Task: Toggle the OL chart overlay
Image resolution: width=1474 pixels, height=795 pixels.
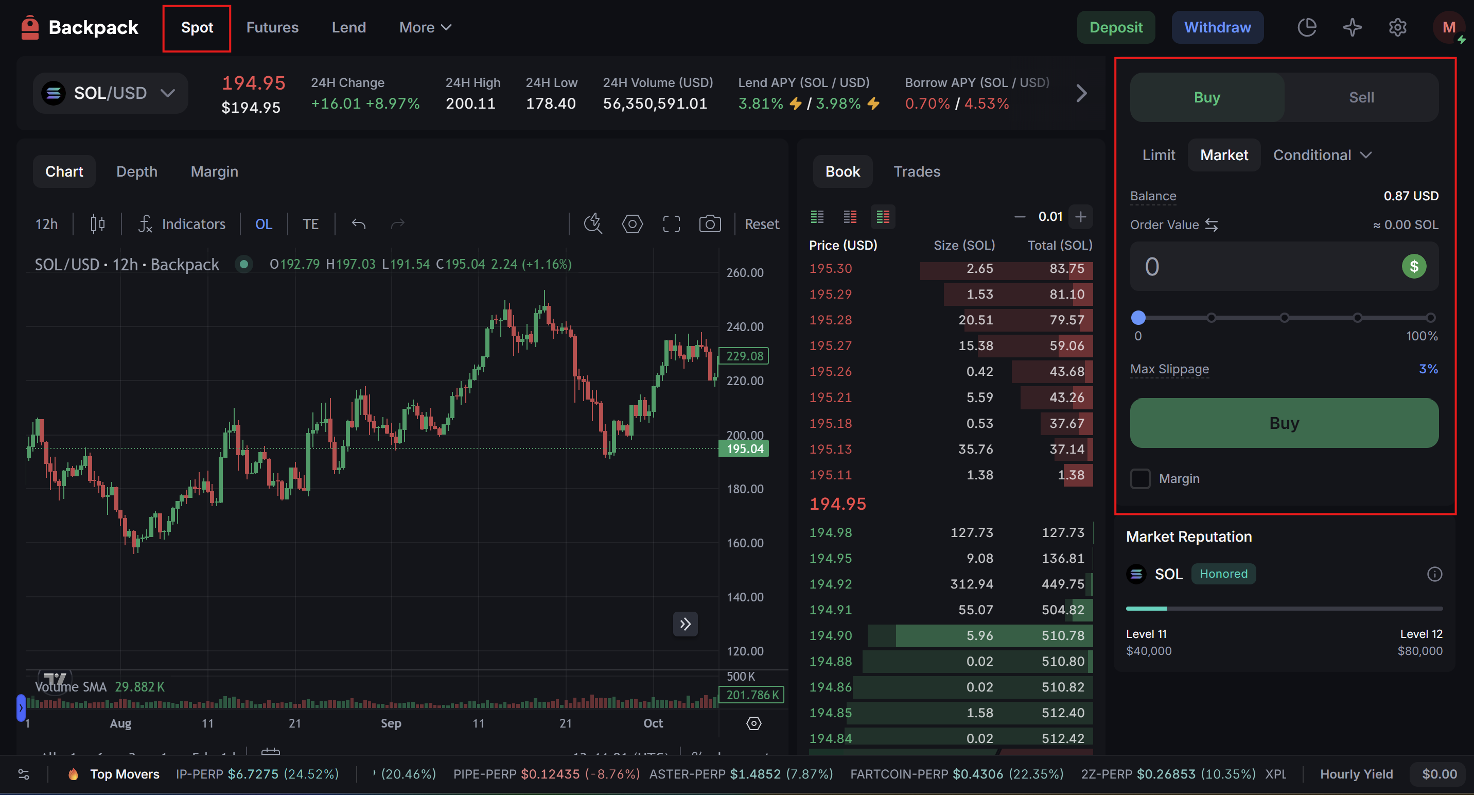Action: [263, 224]
